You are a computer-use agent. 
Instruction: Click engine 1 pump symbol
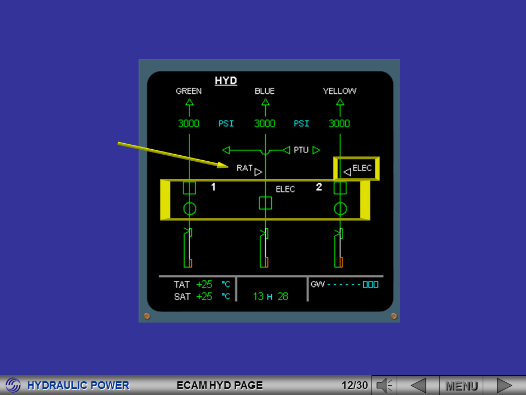coord(190,188)
